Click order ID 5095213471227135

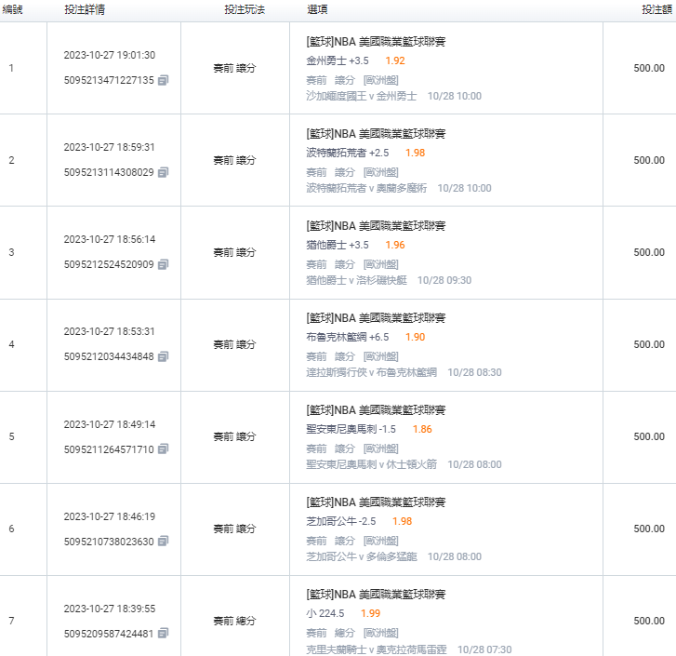pyautogui.click(x=109, y=80)
